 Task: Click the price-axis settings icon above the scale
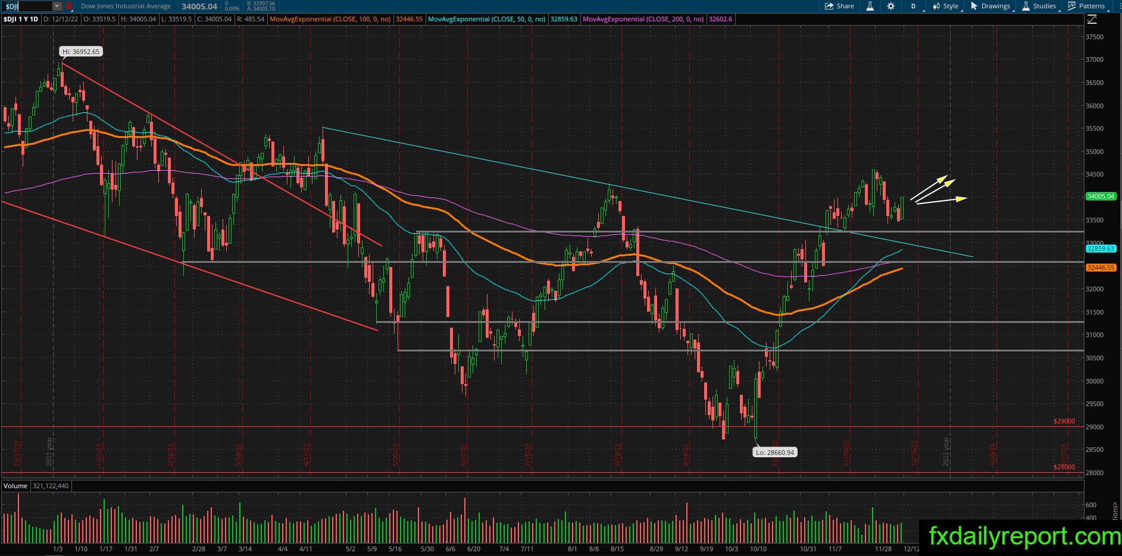(1092, 20)
